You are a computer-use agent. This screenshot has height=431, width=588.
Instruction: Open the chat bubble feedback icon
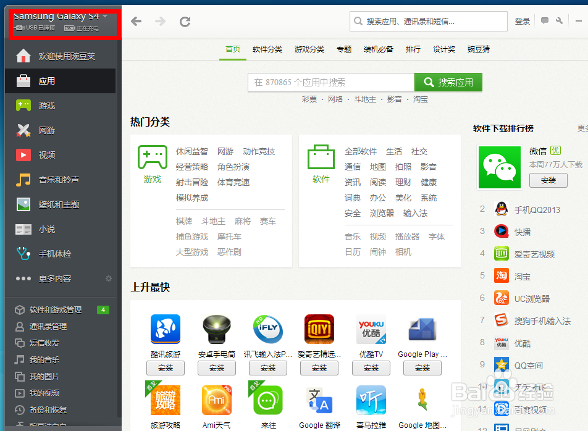pyautogui.click(x=545, y=20)
